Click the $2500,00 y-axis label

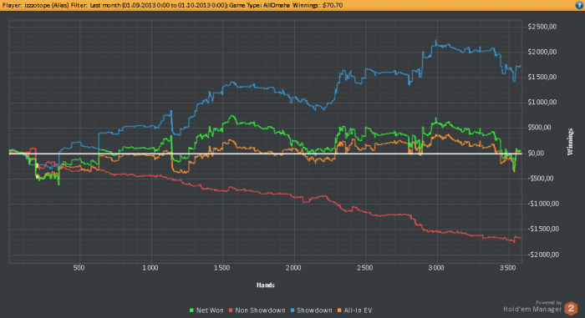(542, 27)
